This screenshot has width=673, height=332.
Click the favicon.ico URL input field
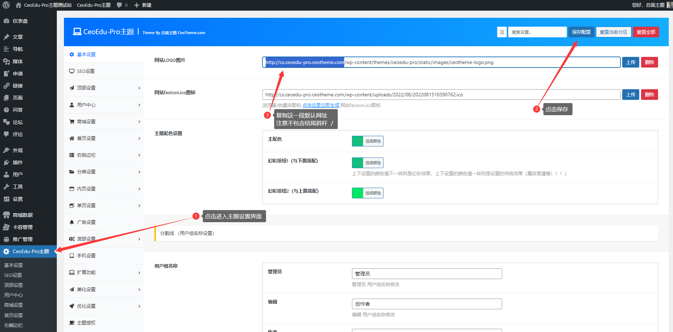[441, 95]
